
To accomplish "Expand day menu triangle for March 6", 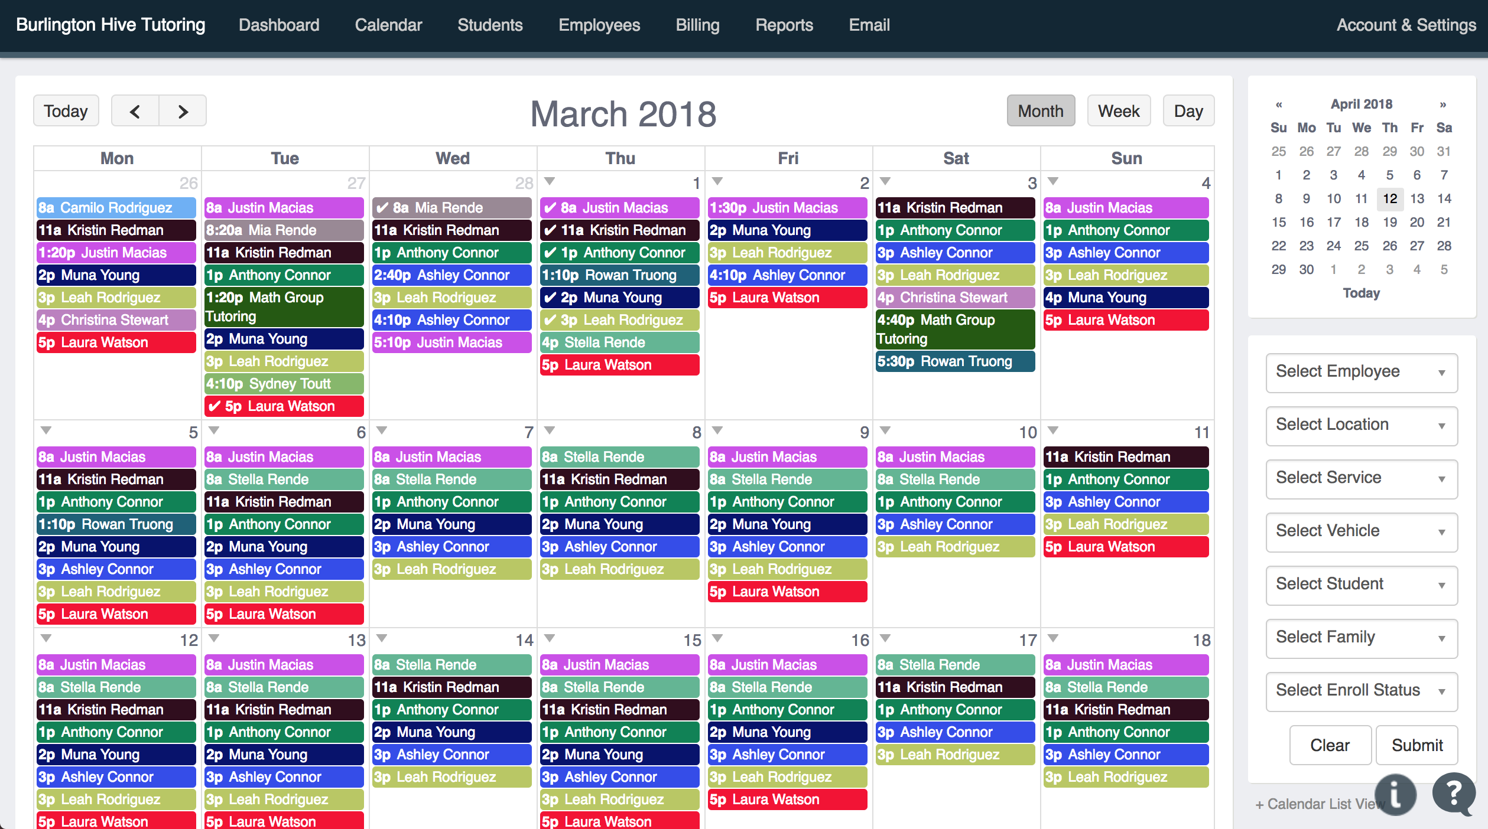I will 214,430.
